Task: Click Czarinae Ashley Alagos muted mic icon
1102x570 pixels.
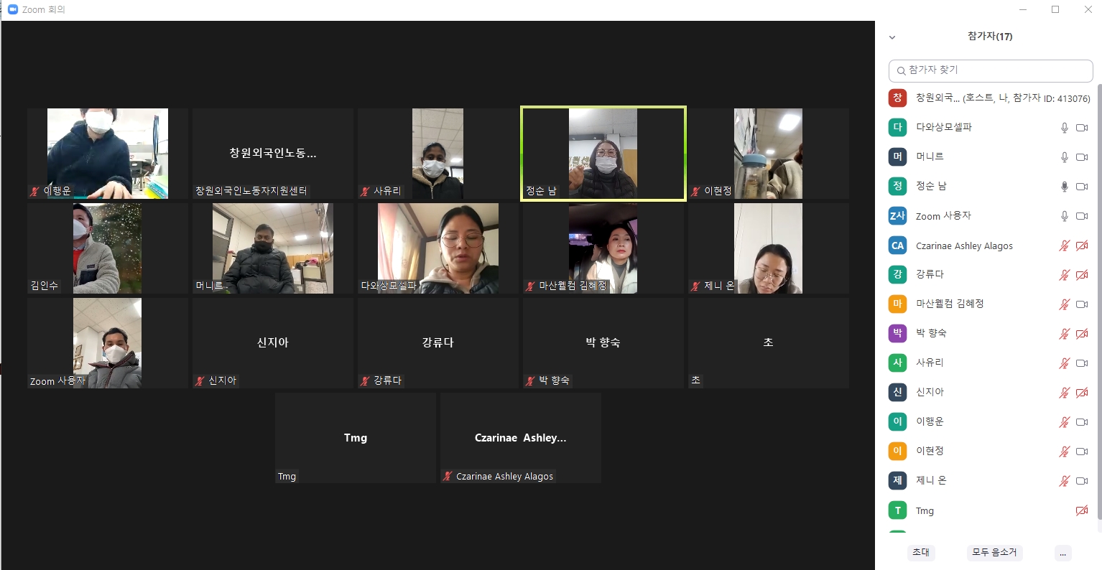Action: click(x=1065, y=246)
